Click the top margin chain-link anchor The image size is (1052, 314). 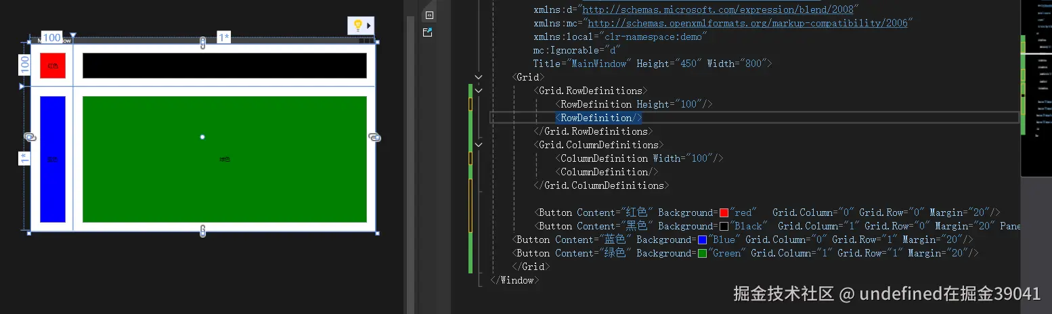point(202,43)
